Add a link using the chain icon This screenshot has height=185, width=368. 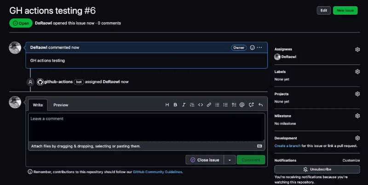click(209, 105)
